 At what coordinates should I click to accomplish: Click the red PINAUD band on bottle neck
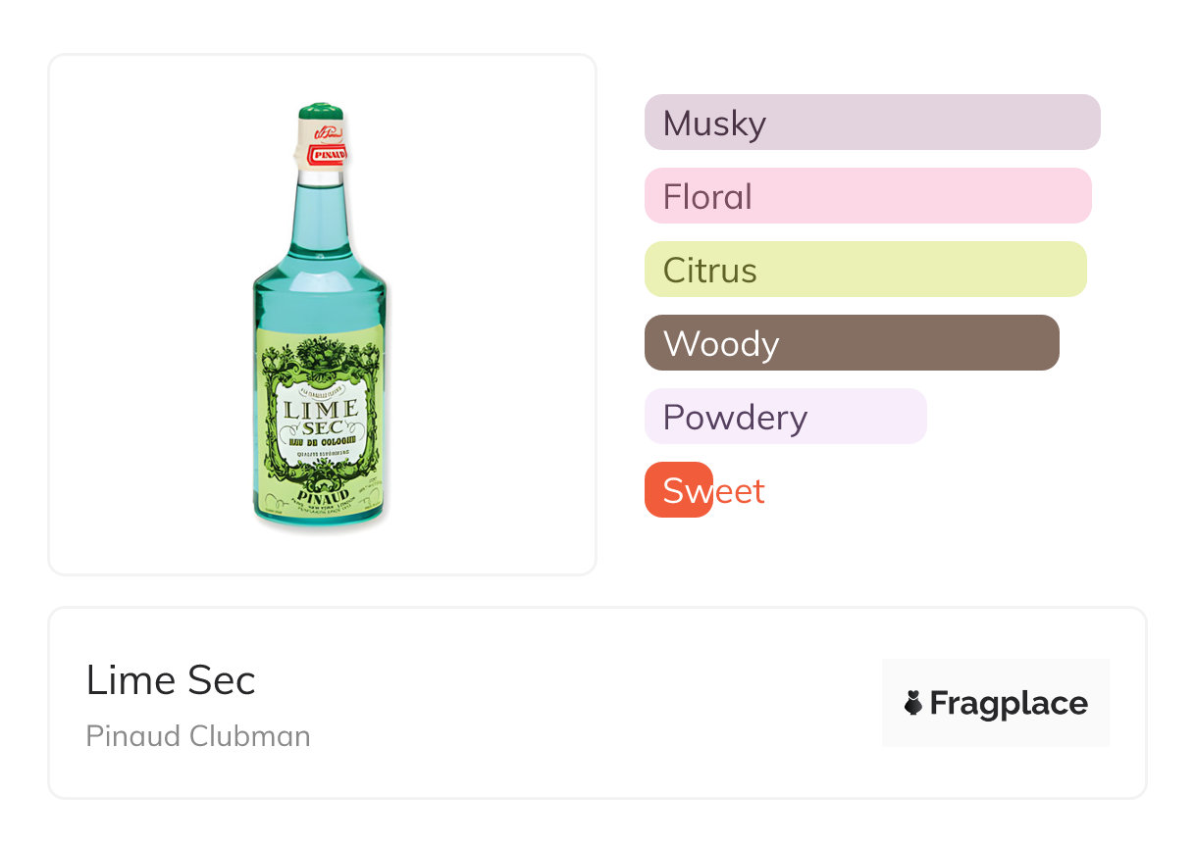pos(330,154)
